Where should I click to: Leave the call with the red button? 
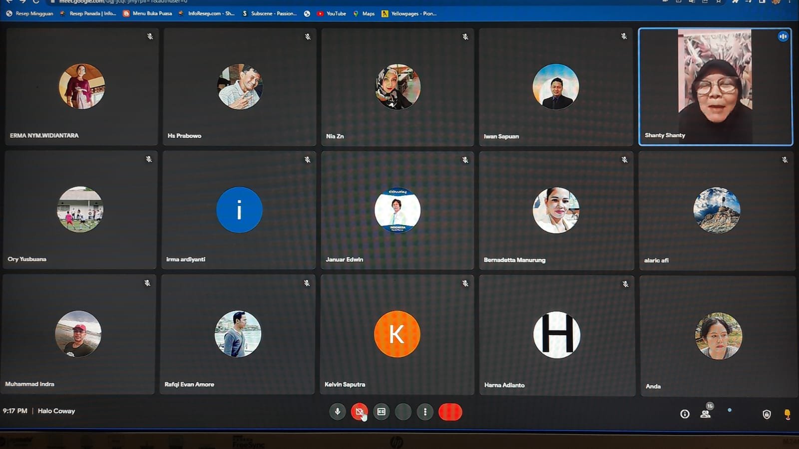(450, 412)
